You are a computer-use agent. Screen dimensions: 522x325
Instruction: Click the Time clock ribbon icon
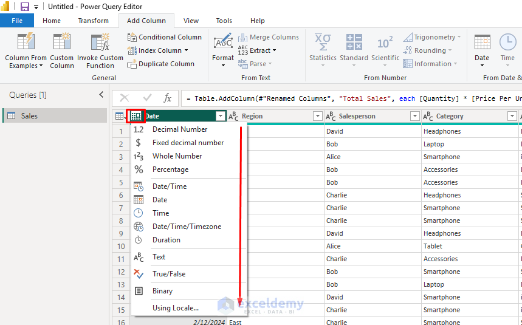507,43
